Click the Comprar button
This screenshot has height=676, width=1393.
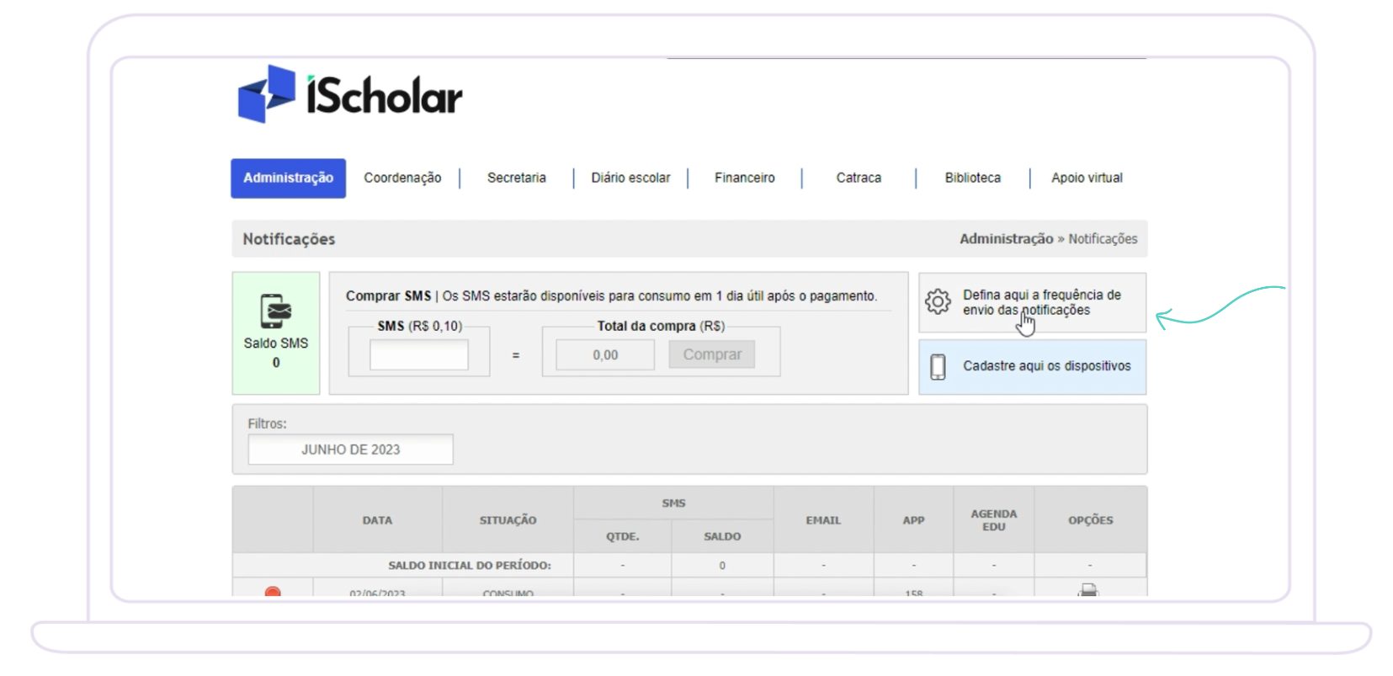pyautogui.click(x=712, y=354)
